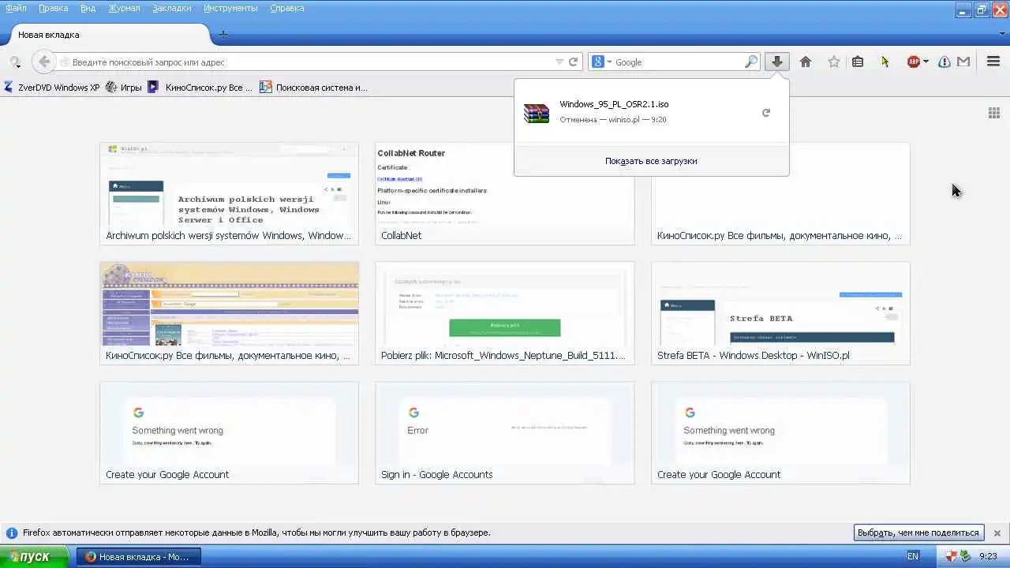Bookmark this page with the star icon
Viewport: 1010px width, 568px height.
pos(833,62)
